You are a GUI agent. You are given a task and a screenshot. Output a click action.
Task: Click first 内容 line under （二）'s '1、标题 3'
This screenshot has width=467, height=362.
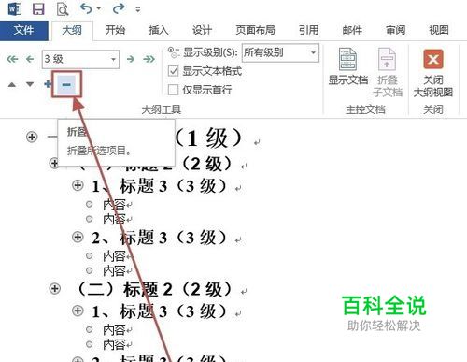click(x=114, y=329)
